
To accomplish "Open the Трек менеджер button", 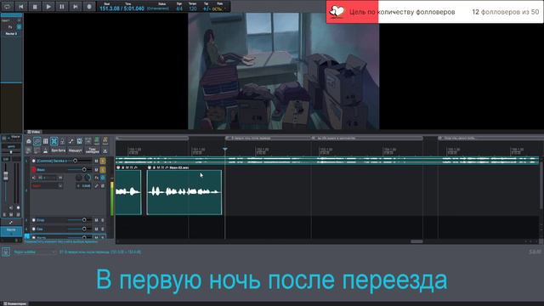I will [x=93, y=150].
